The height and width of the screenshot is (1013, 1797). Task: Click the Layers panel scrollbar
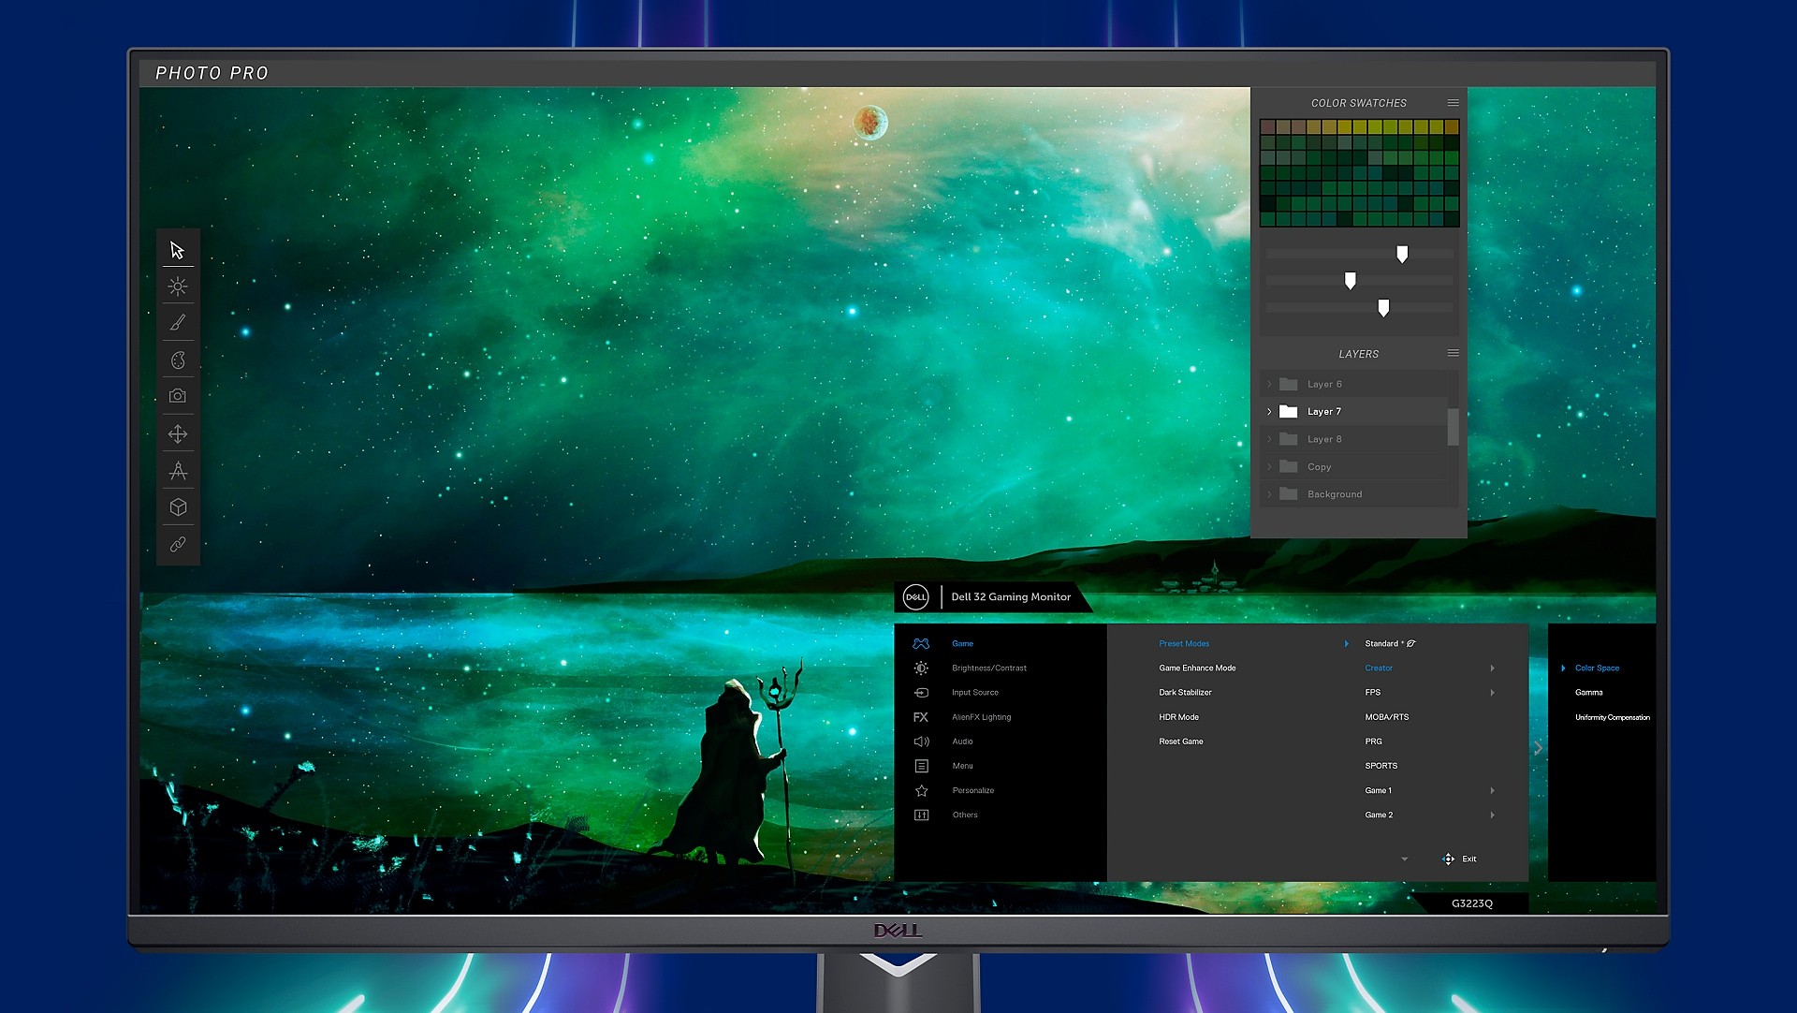coord(1453,427)
